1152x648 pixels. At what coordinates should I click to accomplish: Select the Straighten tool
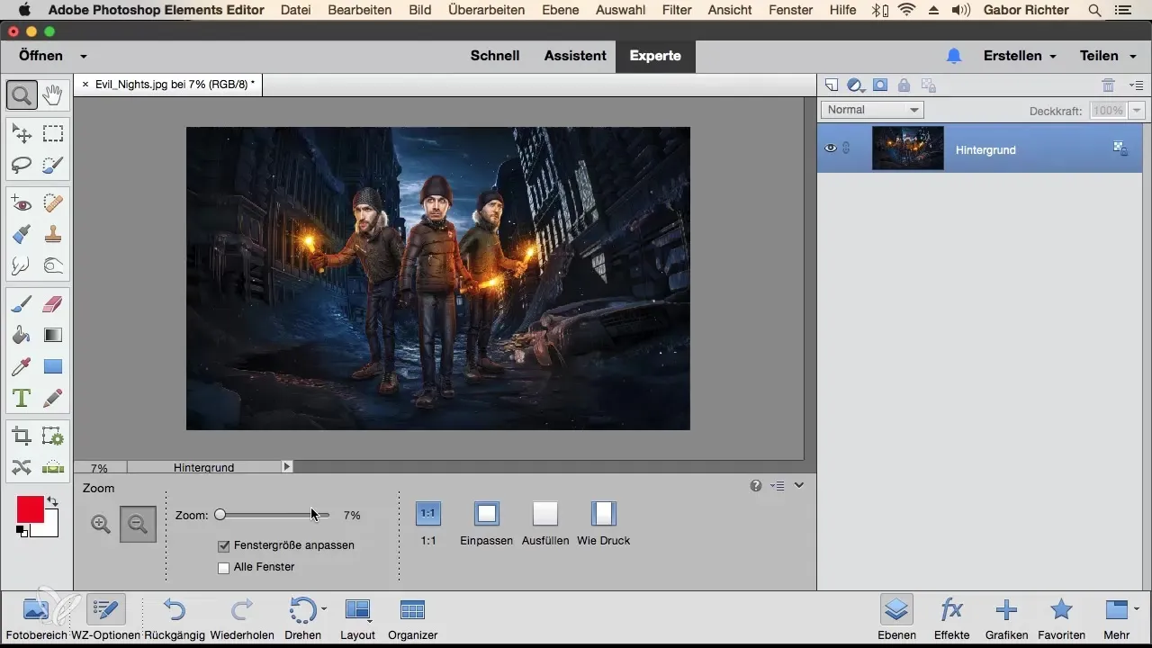[53, 467]
